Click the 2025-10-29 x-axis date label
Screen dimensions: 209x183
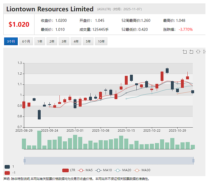pyautogui.click(x=177, y=131)
